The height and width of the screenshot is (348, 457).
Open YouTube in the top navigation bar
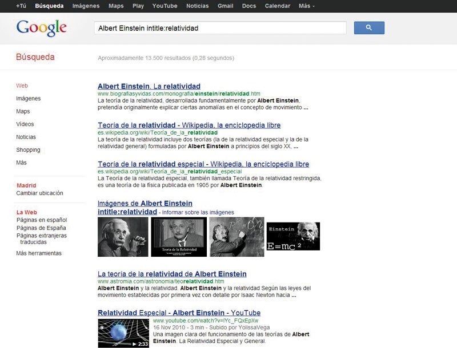click(x=165, y=6)
